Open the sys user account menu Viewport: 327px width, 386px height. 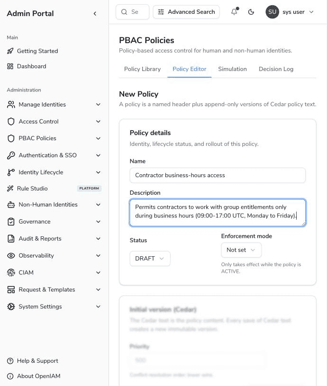290,12
